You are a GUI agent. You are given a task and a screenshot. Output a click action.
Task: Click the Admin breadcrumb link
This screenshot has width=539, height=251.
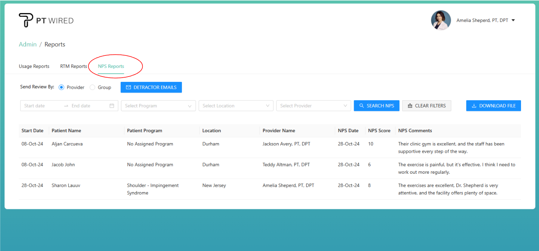click(x=28, y=44)
